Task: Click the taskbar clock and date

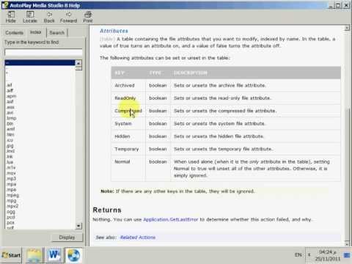Action: tap(327, 255)
